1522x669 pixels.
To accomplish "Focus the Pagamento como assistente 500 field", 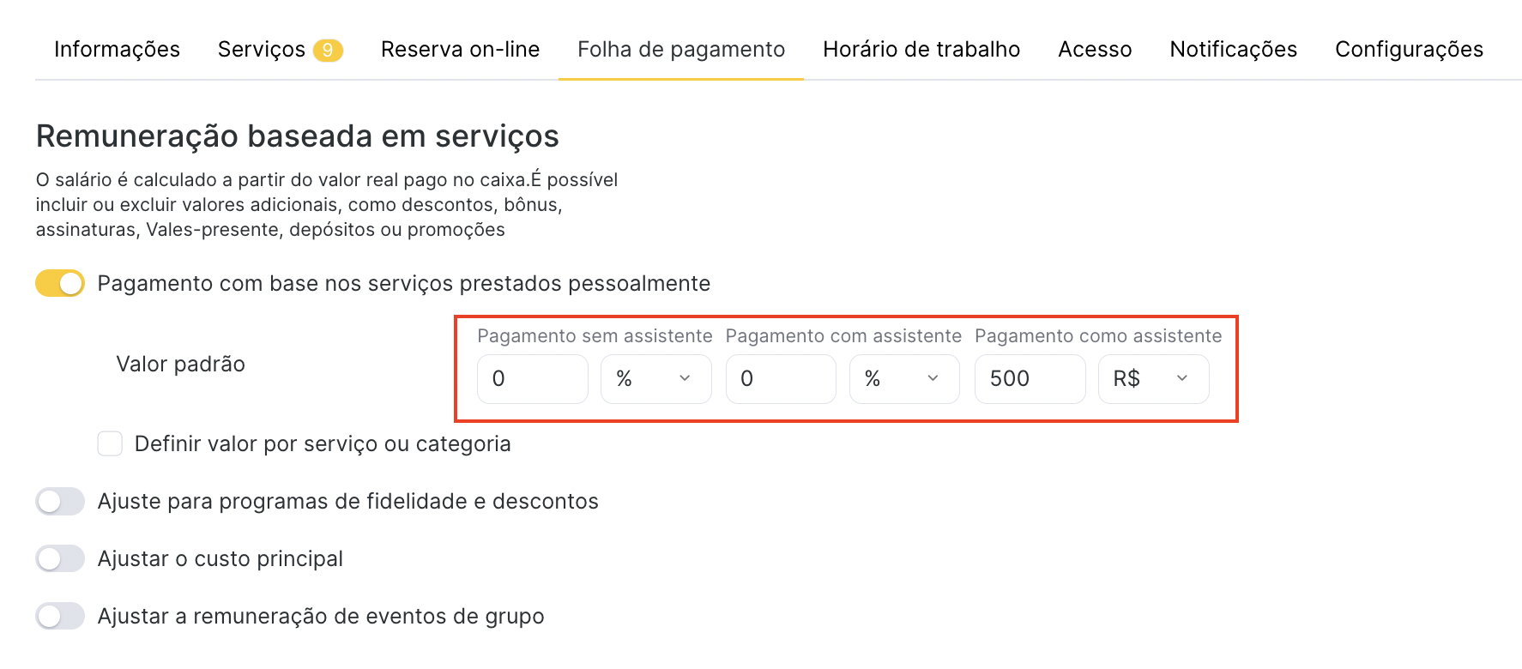I will click(x=1030, y=378).
